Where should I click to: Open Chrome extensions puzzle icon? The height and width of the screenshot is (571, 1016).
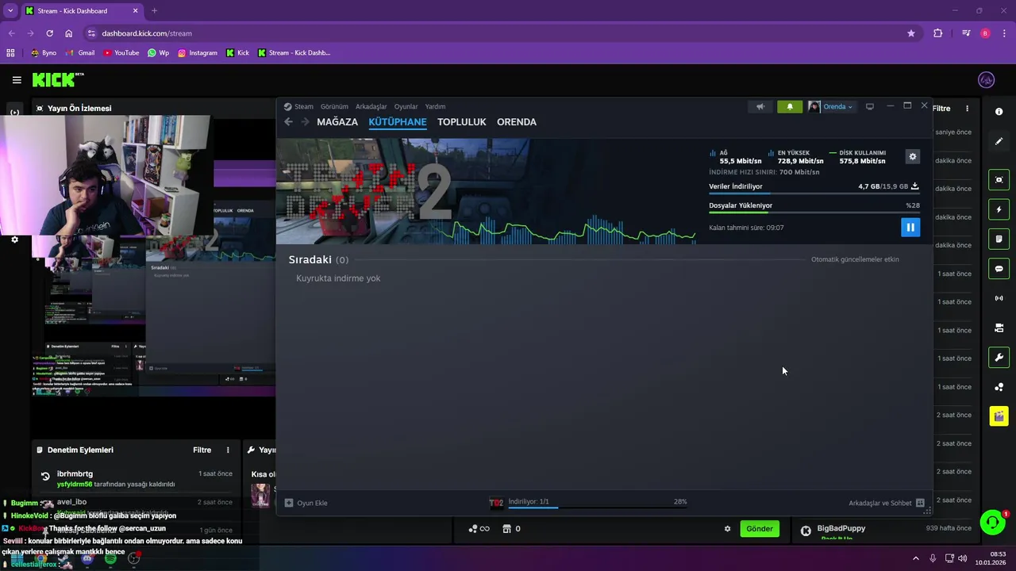(938, 33)
